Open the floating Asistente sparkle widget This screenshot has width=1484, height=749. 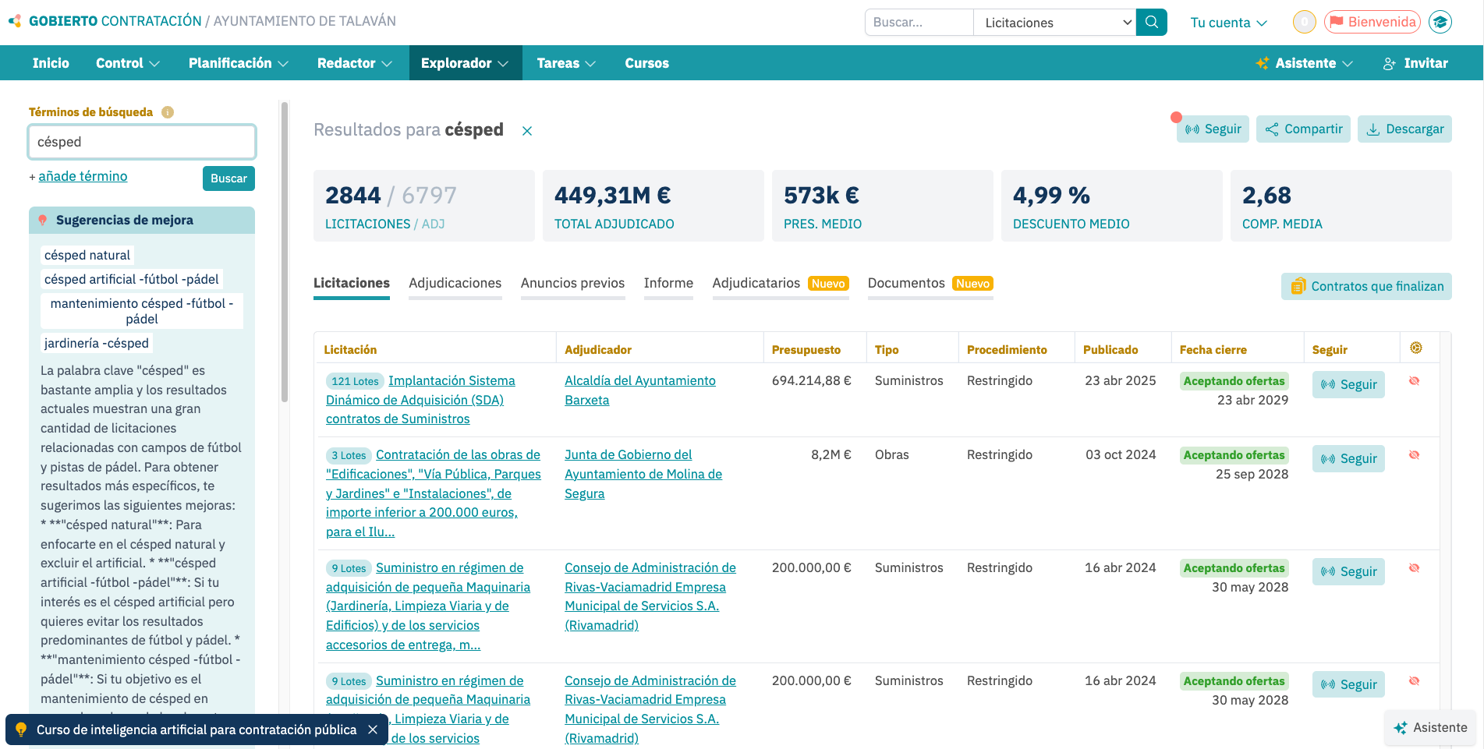click(x=1430, y=727)
